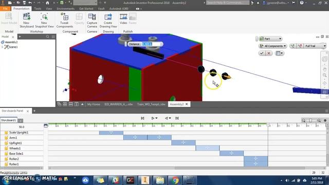Select the Storyboard1 tab
329x185 pixels.
[x=9, y=120]
